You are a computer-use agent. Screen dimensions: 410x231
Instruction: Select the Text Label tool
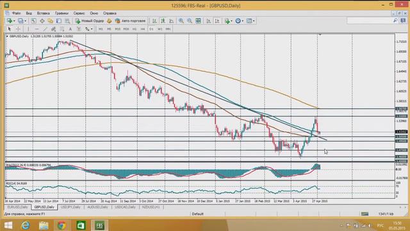click(79, 29)
